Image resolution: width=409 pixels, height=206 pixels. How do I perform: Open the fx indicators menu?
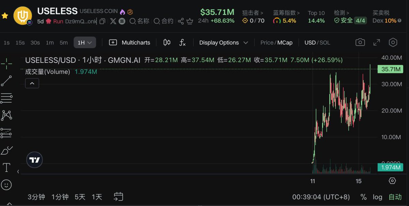182,42
